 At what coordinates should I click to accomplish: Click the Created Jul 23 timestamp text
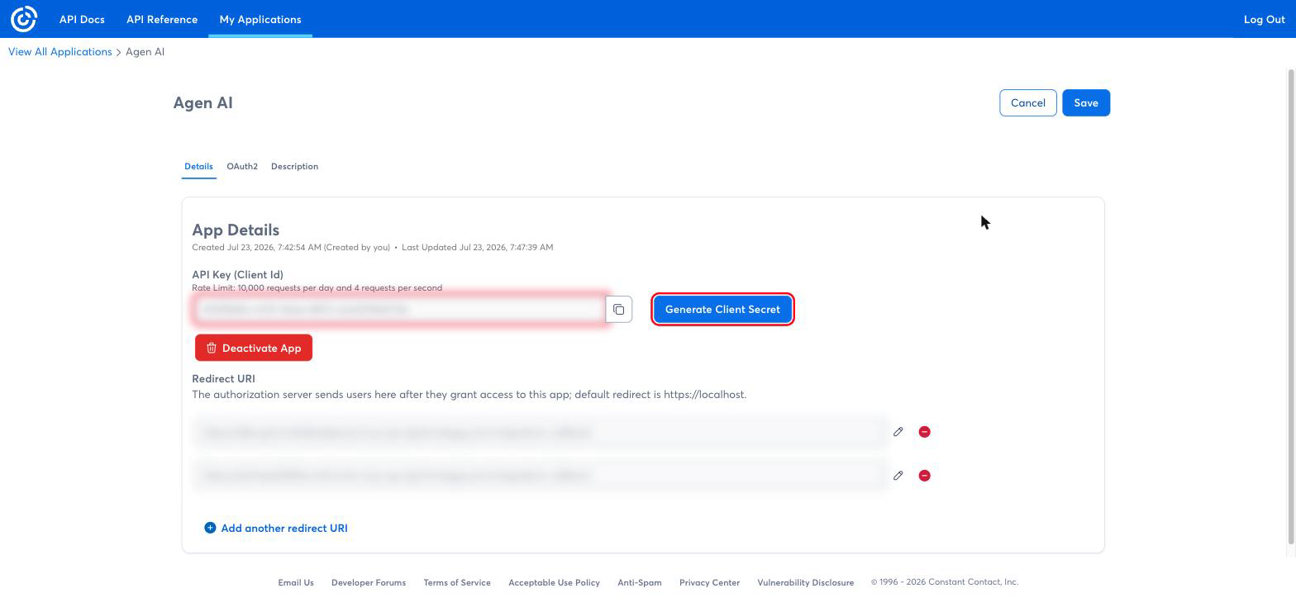tap(291, 247)
